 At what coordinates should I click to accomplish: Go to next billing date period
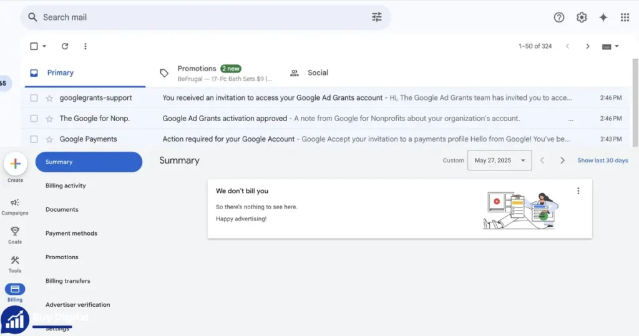[x=562, y=161]
